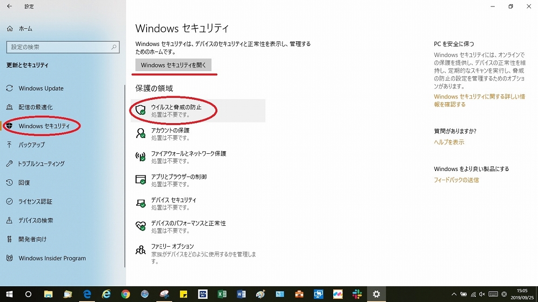Viewport: 538px width, 302px height.
Task: Click ヘルプを表示 link
Action: coord(449,142)
